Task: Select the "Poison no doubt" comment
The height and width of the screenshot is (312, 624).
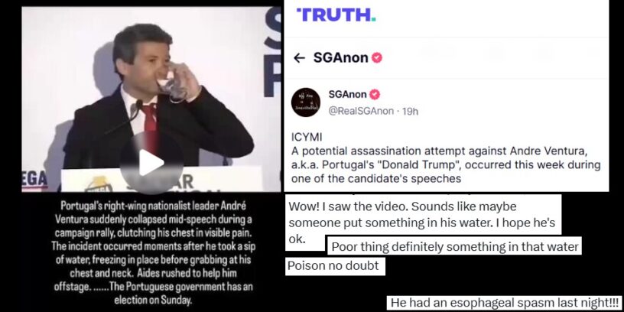Action: [335, 265]
